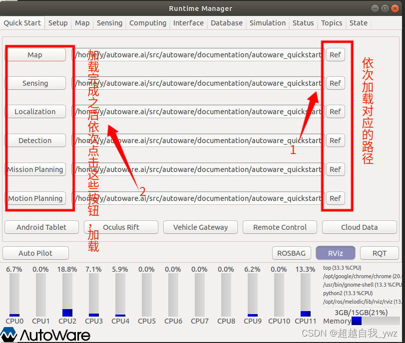This screenshot has width=405, height=343.
Task: Switch to the Sensing tab
Action: point(109,23)
